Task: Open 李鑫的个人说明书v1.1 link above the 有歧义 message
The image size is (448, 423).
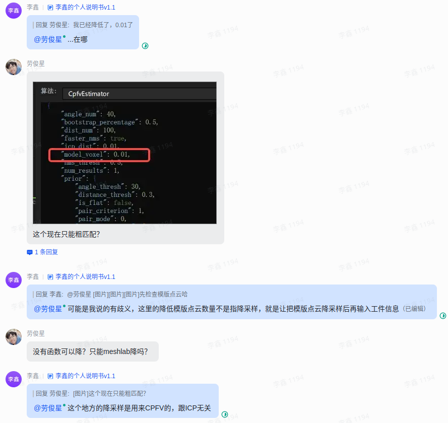Action: point(85,277)
